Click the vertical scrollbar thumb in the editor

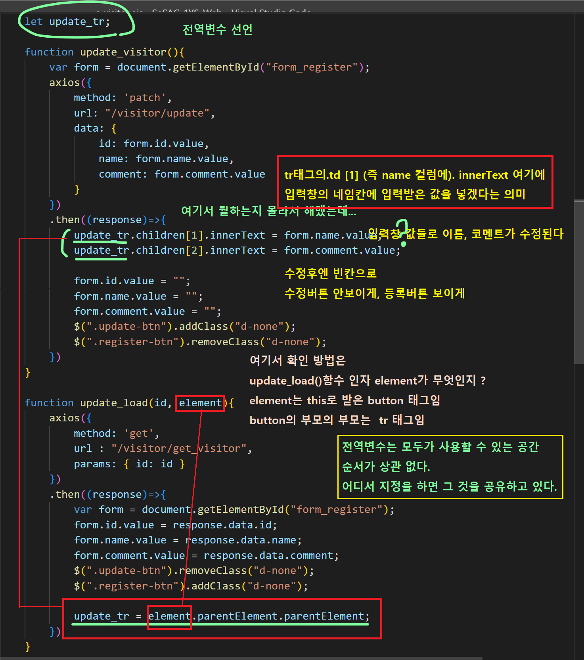click(x=579, y=282)
